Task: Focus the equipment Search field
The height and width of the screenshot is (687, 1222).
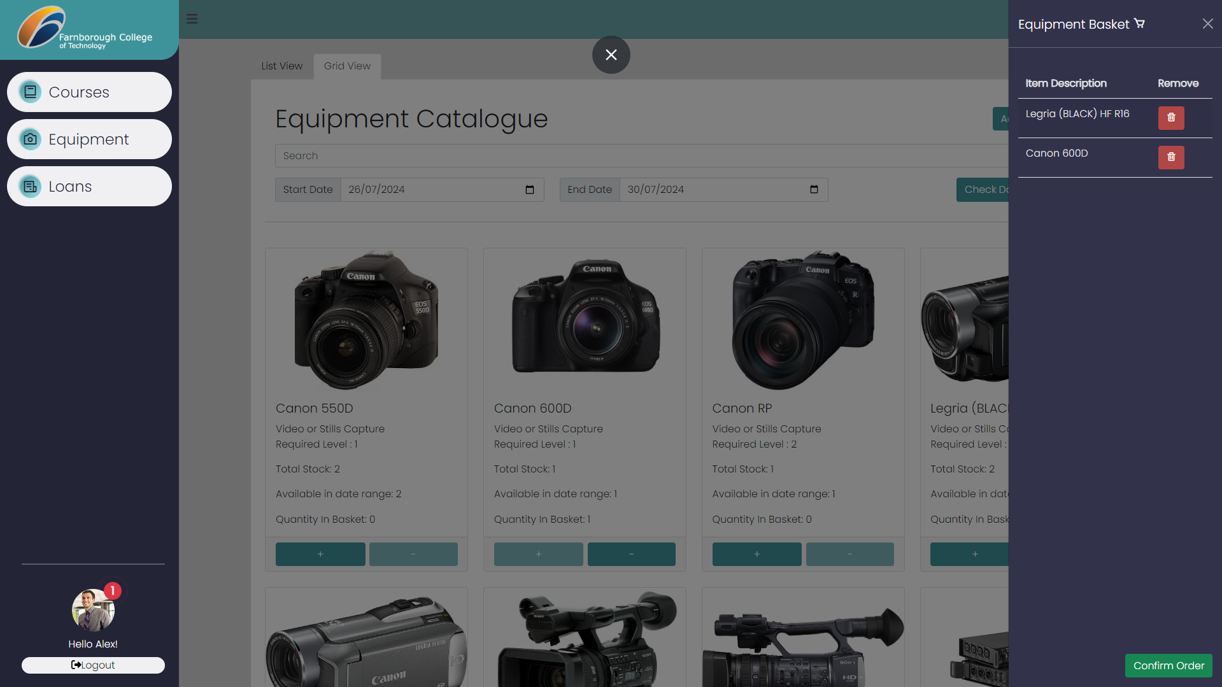Action: coord(642,156)
